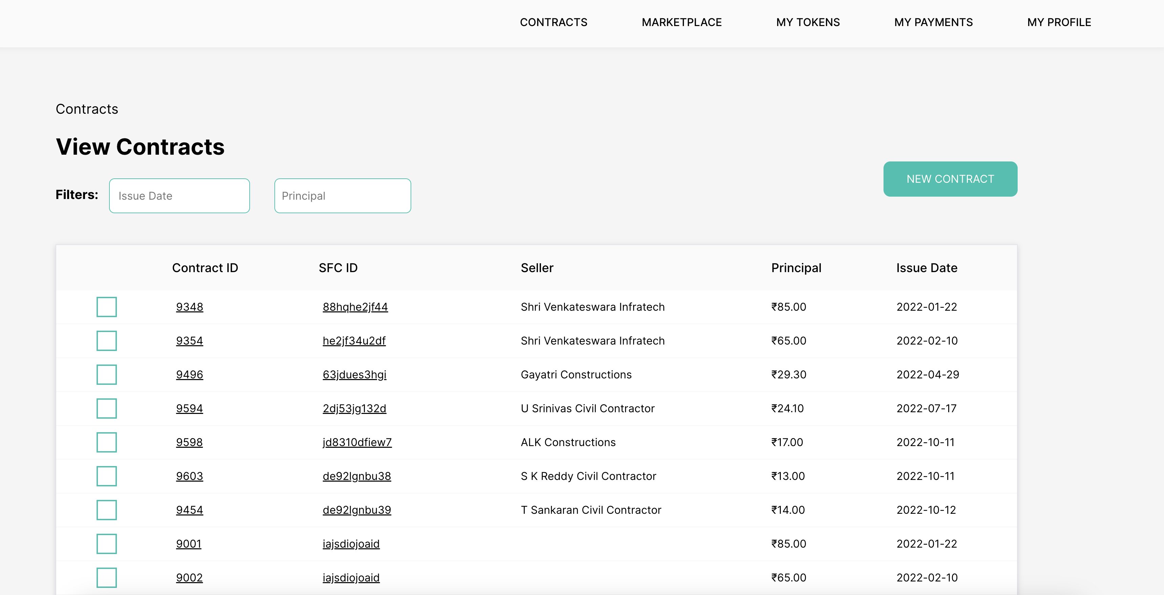Click issue date 2022-07-17
The image size is (1164, 595).
[x=926, y=408]
